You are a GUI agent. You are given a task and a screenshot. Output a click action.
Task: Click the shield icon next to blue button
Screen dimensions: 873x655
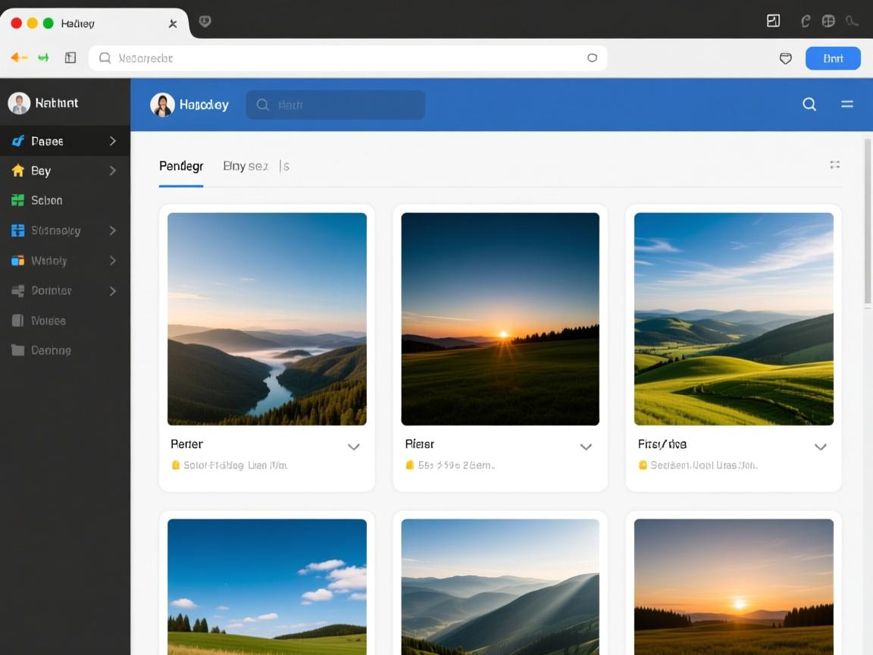point(786,58)
